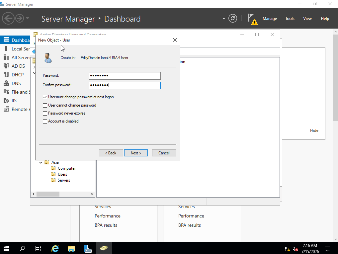The height and width of the screenshot is (254, 338).
Task: Open the Help menu
Action: tap(325, 19)
